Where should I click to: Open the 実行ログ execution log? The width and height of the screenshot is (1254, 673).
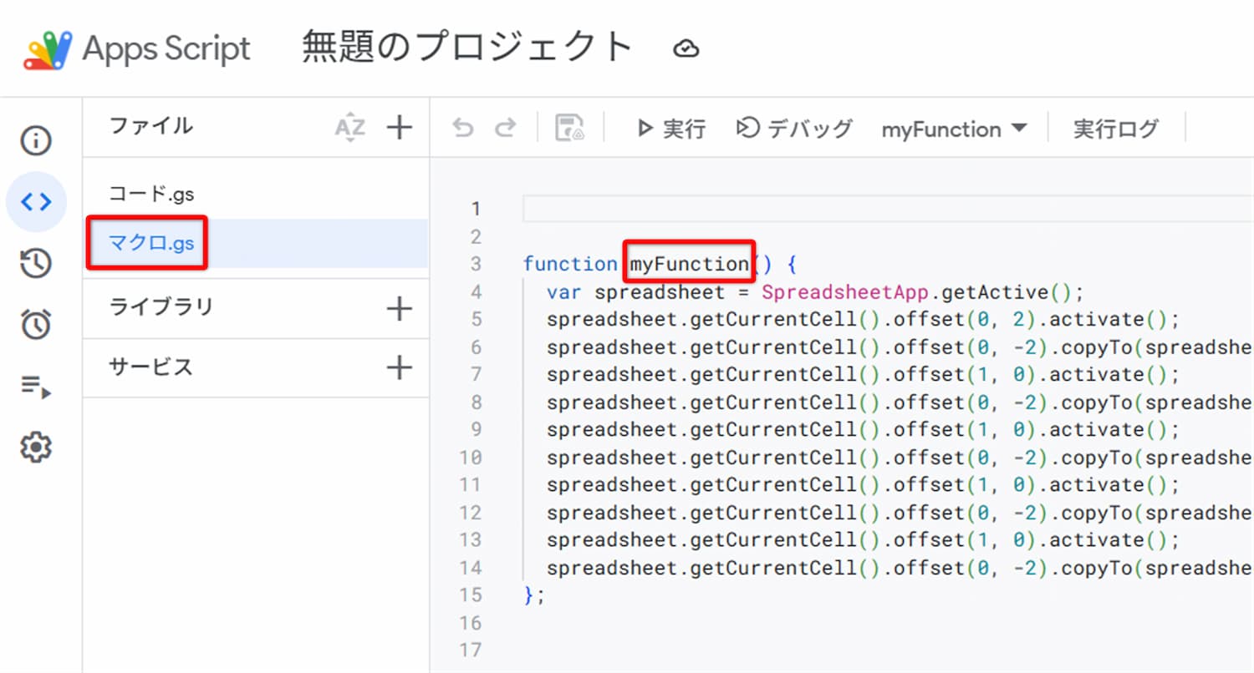(x=1115, y=129)
